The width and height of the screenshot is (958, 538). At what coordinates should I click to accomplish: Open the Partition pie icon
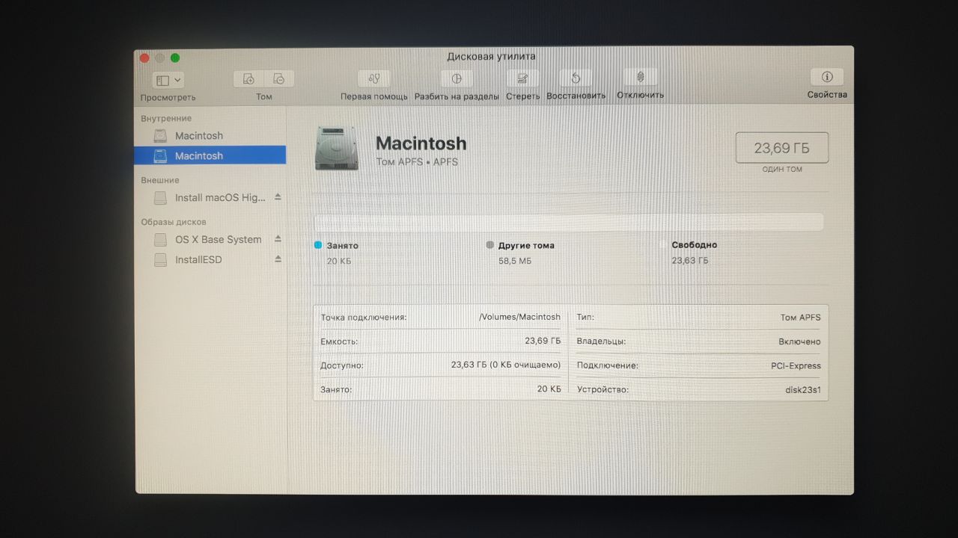coord(457,78)
